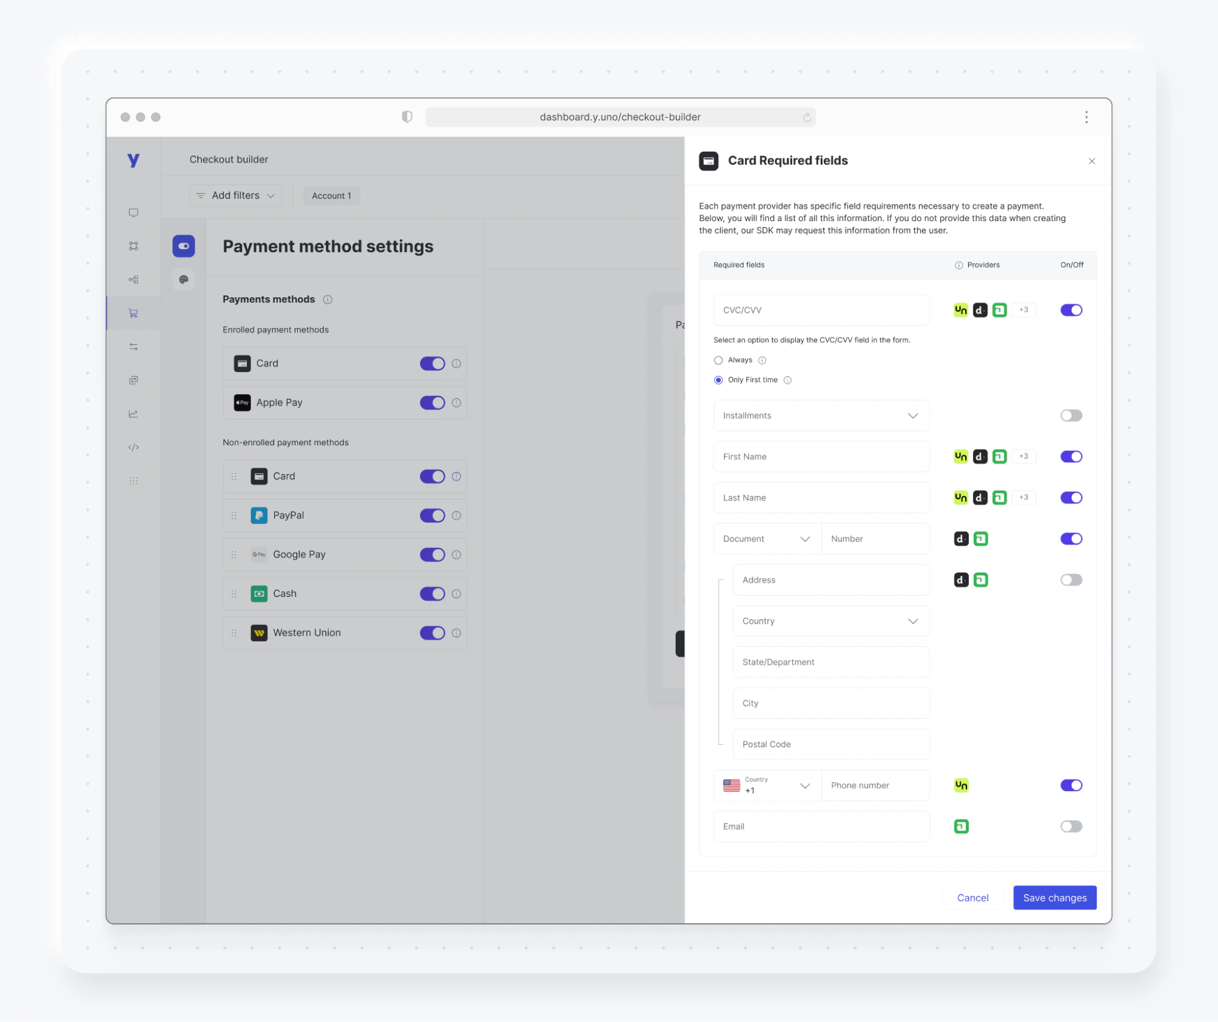Click the info icon beside Western Union
This screenshot has width=1218, height=1022.
click(x=456, y=633)
